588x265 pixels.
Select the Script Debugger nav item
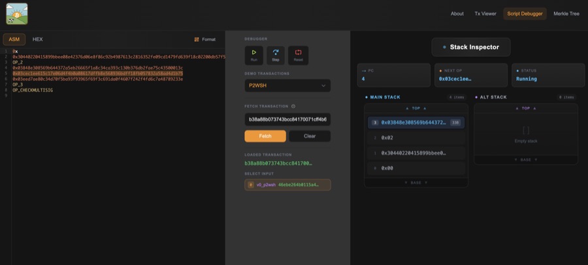[525, 14]
